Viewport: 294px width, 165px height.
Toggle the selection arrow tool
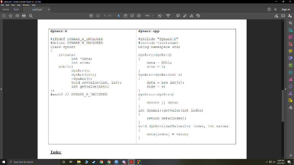click(x=119, y=16)
